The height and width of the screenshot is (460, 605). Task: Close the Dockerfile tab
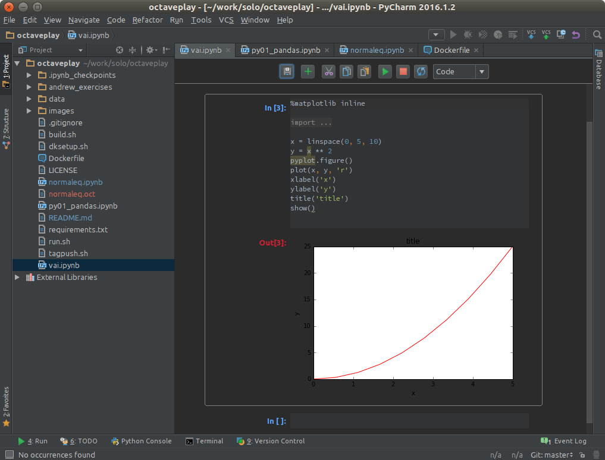point(476,50)
